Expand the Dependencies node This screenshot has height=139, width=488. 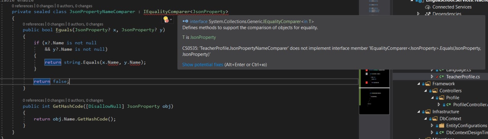(419, 14)
